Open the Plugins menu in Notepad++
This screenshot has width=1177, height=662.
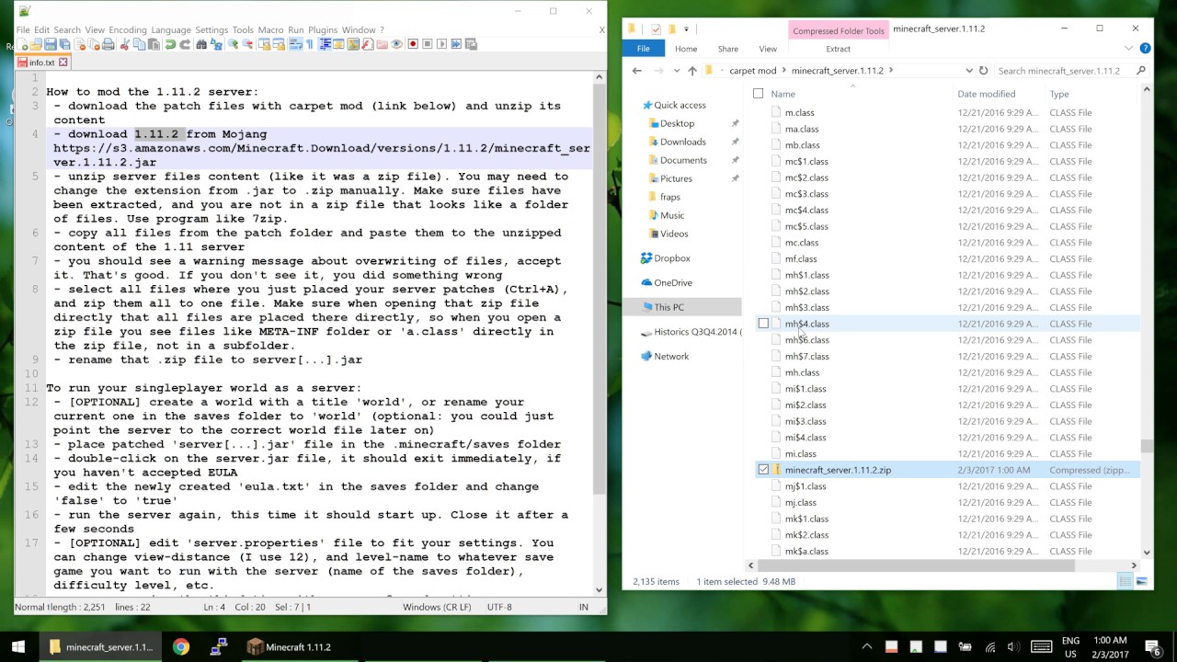pyautogui.click(x=323, y=29)
